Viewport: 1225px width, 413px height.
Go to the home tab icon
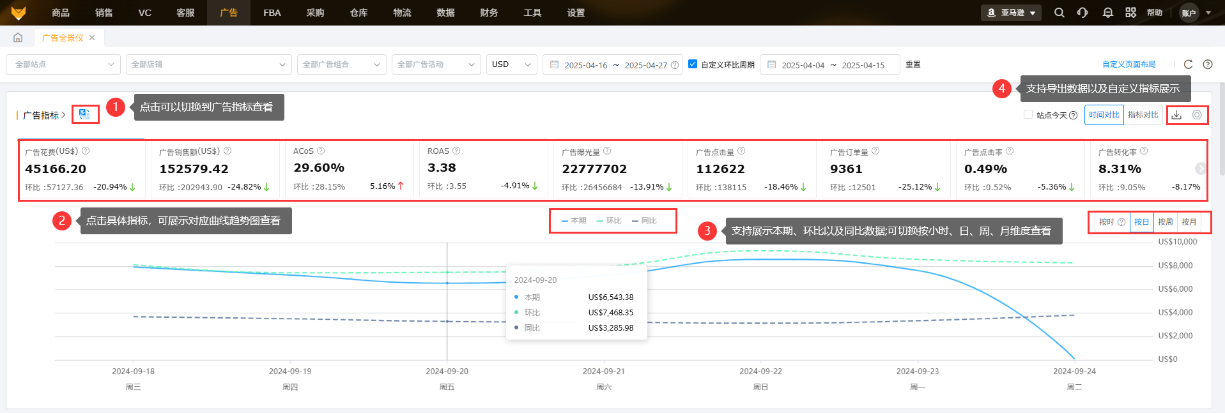coord(18,38)
